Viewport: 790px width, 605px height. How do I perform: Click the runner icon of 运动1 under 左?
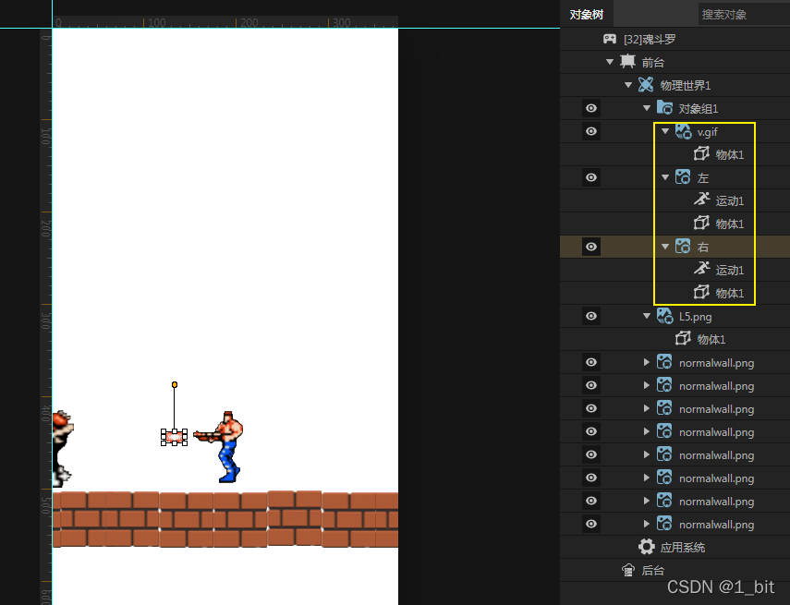701,200
